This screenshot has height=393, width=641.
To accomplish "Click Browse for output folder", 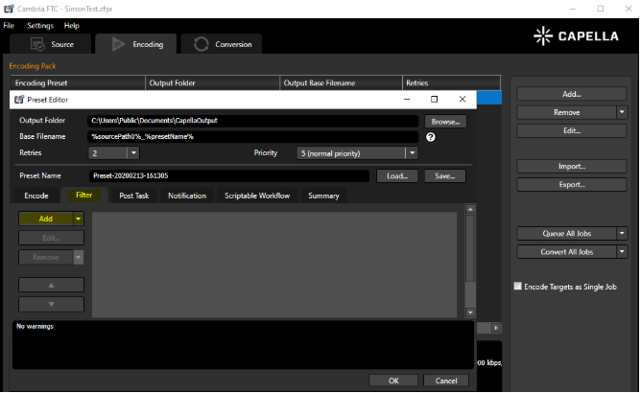I will 445,122.
